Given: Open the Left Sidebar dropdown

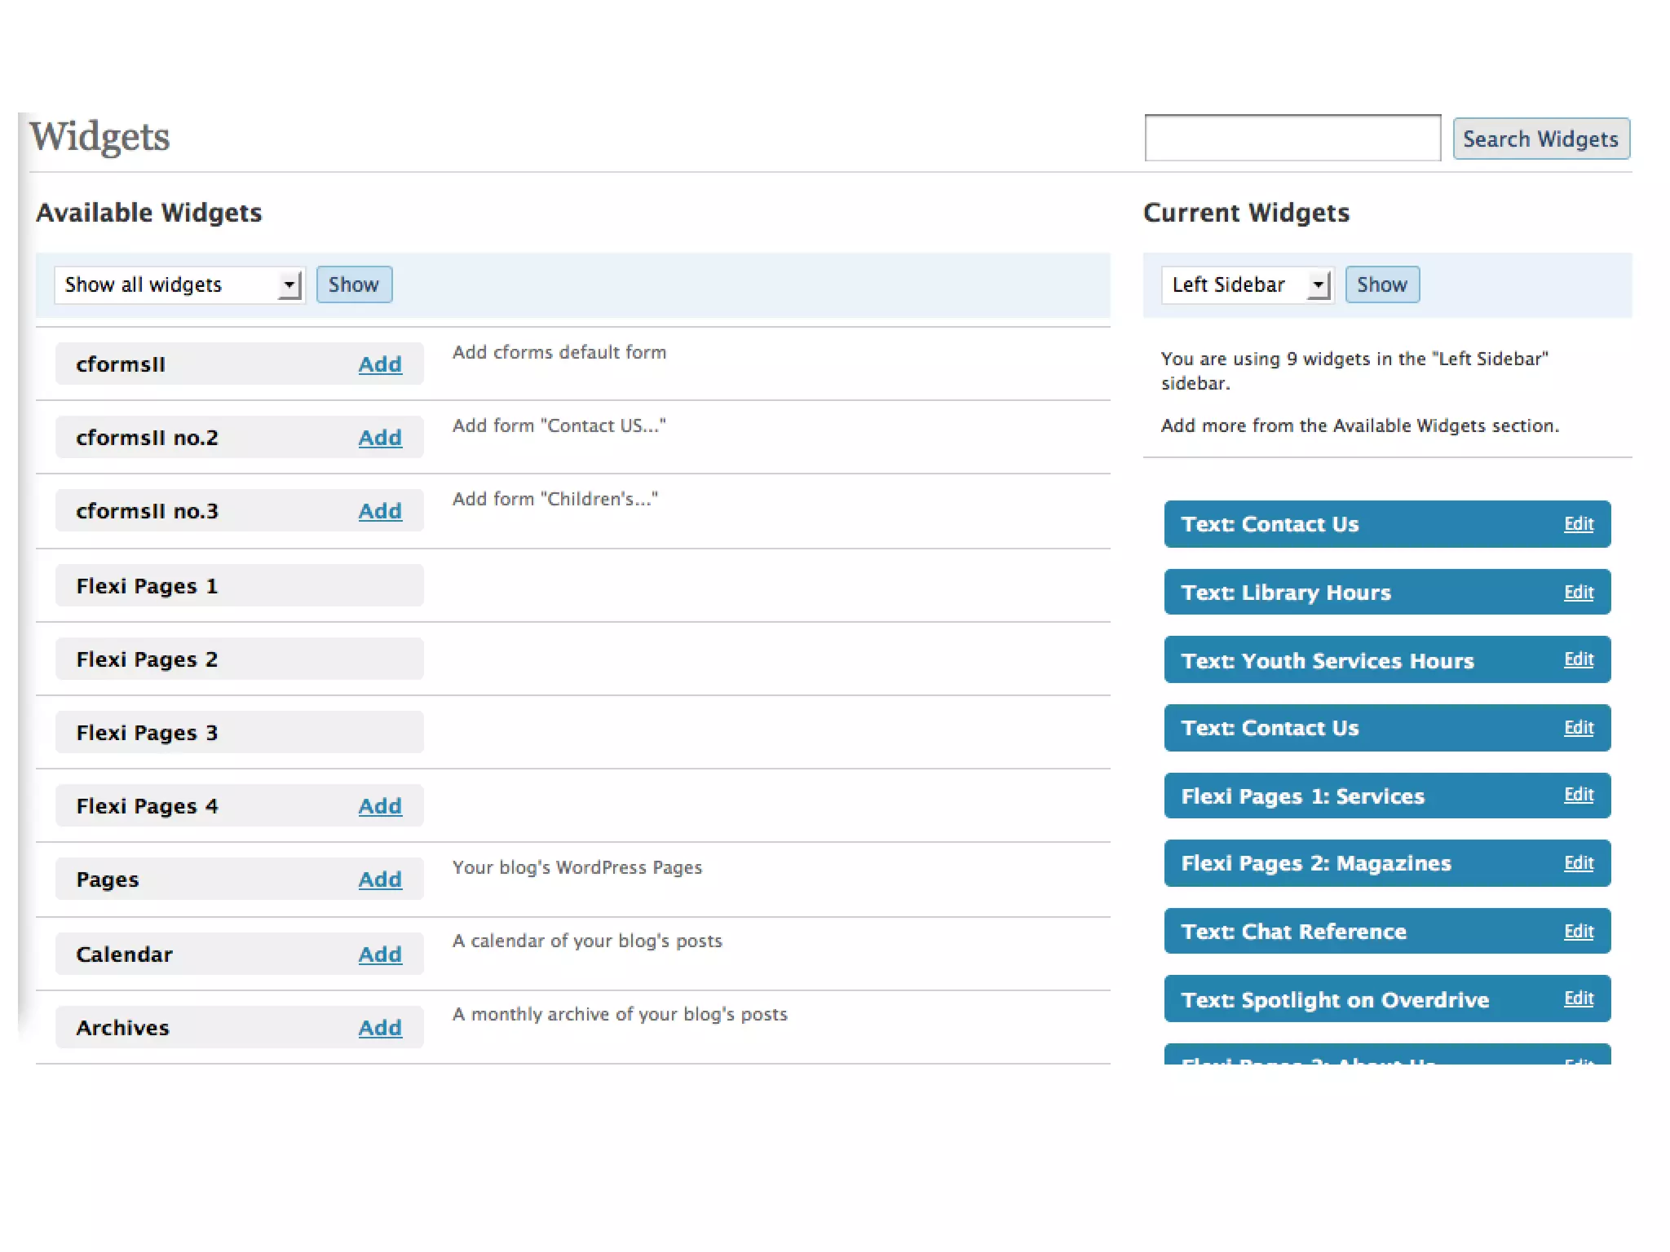Looking at the screenshot, I should pos(1247,284).
